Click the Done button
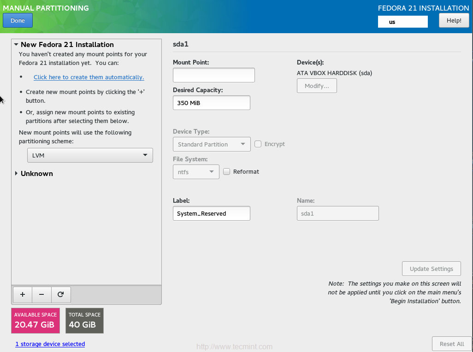Image resolution: width=473 pixels, height=352 pixels. pos(18,20)
